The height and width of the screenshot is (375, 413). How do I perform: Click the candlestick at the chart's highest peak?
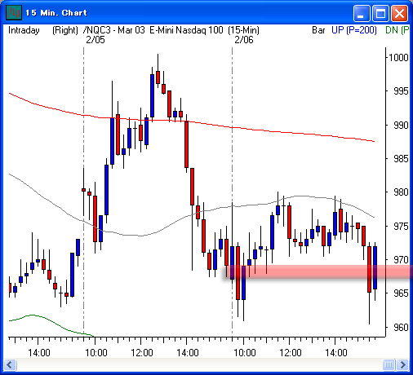coord(158,77)
